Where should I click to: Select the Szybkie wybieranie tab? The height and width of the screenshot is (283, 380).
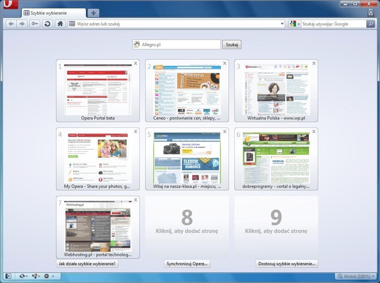pos(54,13)
